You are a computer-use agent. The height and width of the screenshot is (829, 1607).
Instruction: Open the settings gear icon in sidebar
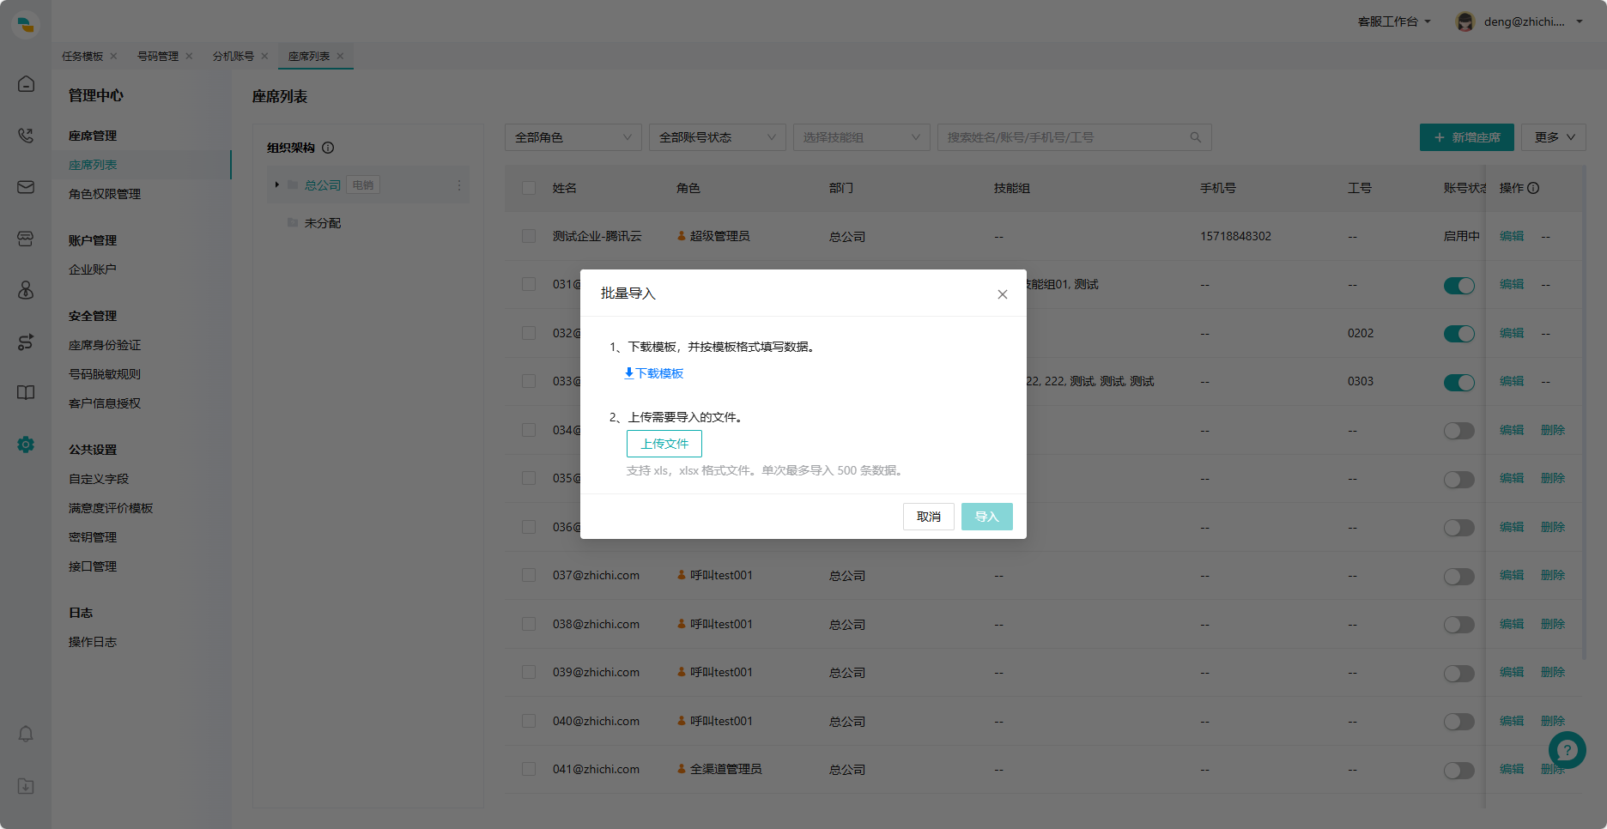coord(26,445)
